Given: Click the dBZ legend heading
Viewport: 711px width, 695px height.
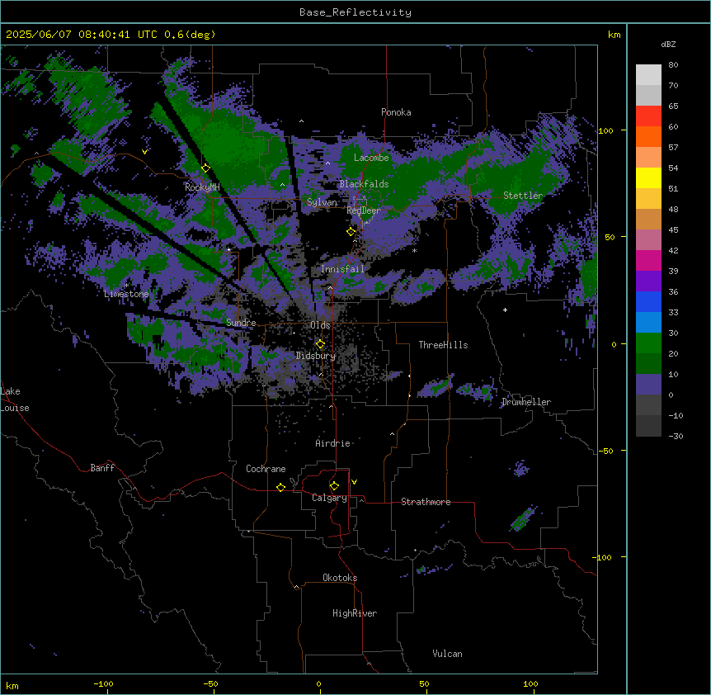Looking at the screenshot, I should point(668,44).
